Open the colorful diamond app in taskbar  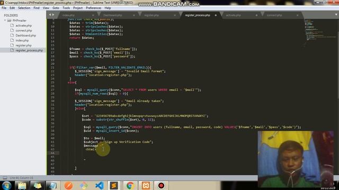pyautogui.click(x=84, y=185)
